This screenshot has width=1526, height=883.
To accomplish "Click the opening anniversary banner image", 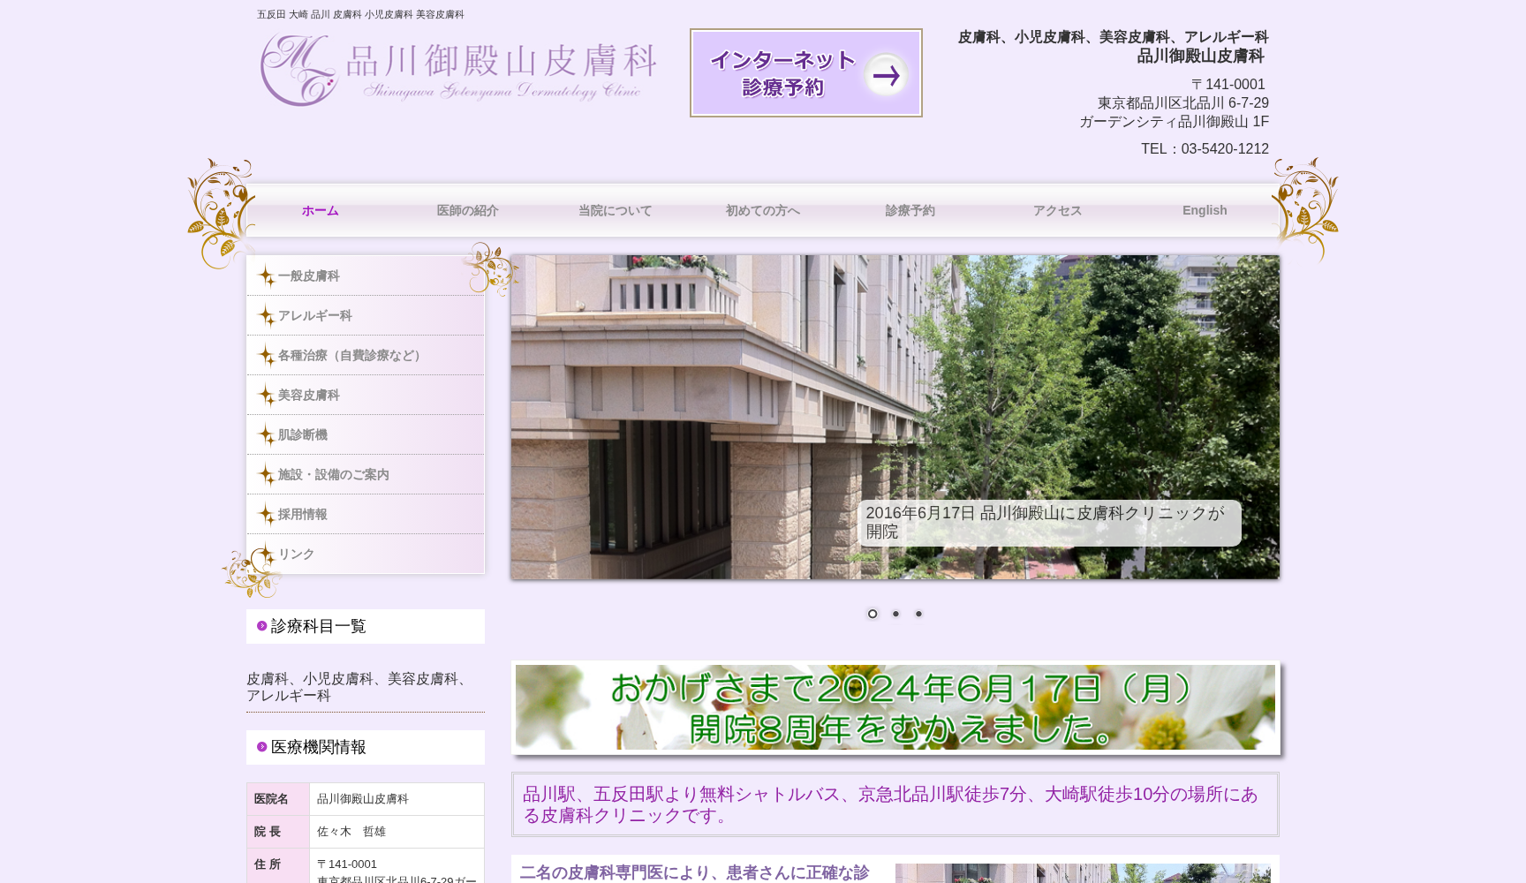I will [x=895, y=707].
